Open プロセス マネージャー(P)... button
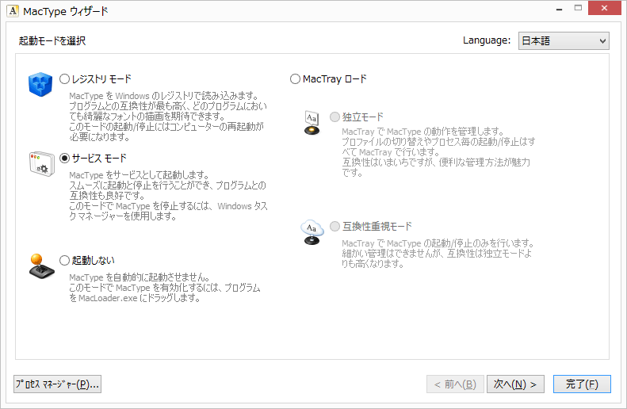This screenshot has width=627, height=409. pyautogui.click(x=57, y=384)
